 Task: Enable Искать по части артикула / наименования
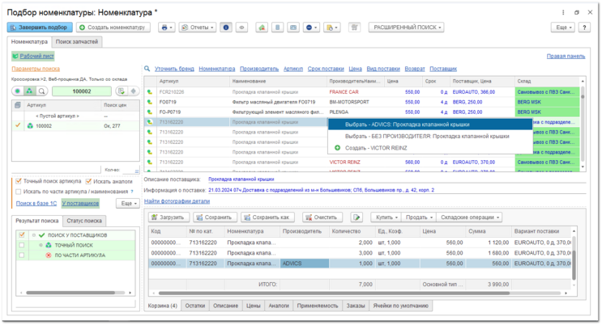(x=18, y=192)
